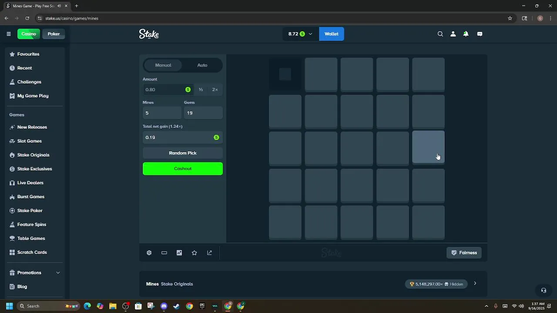Reload the browser page
This screenshot has height=313, width=557.
pyautogui.click(x=27, y=18)
